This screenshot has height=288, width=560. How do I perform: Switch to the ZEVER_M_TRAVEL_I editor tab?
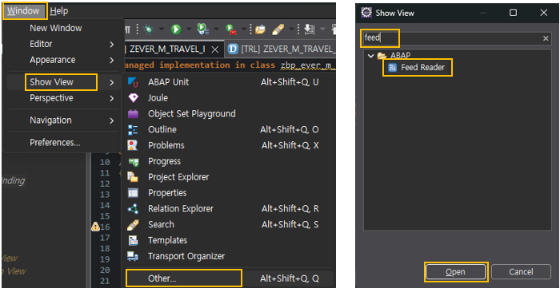(x=166, y=49)
